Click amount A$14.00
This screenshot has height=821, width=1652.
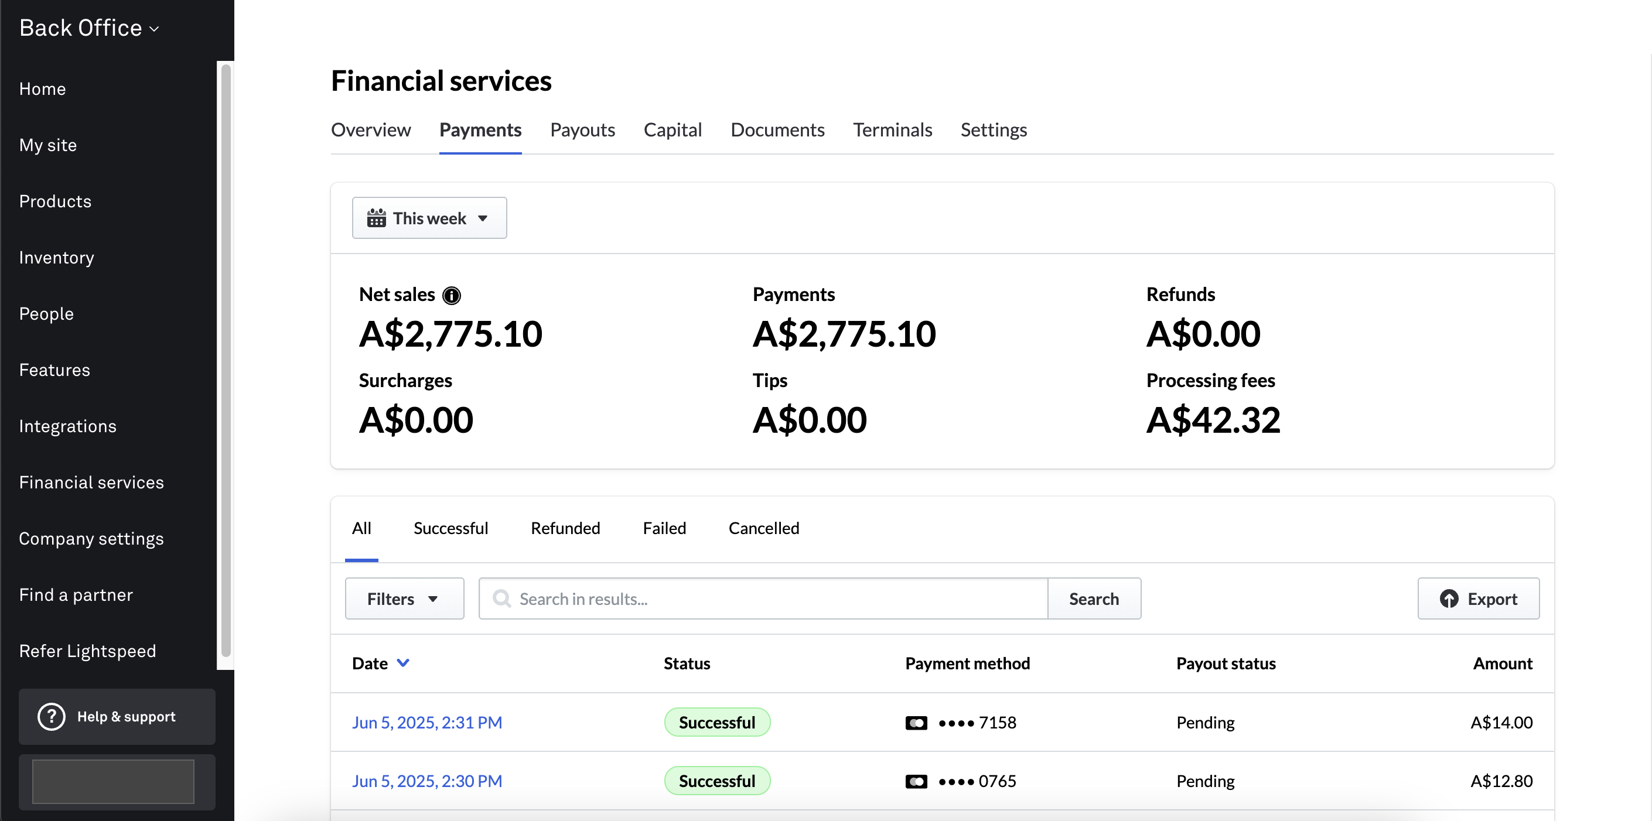point(1501,723)
